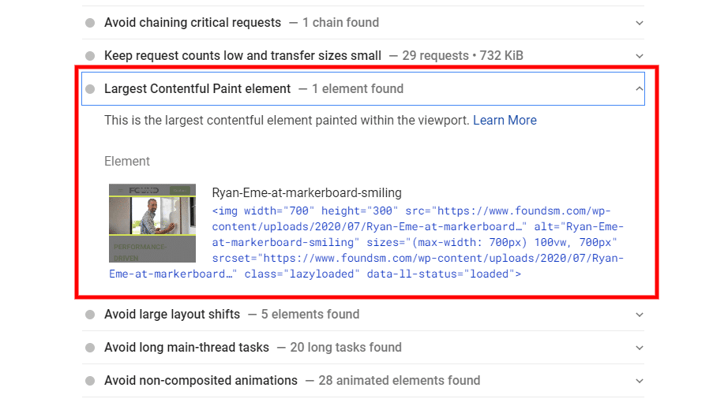The width and height of the screenshot is (713, 410).
Task: Click grey dot beside Largest Contentful Paint element
Action: coord(90,88)
